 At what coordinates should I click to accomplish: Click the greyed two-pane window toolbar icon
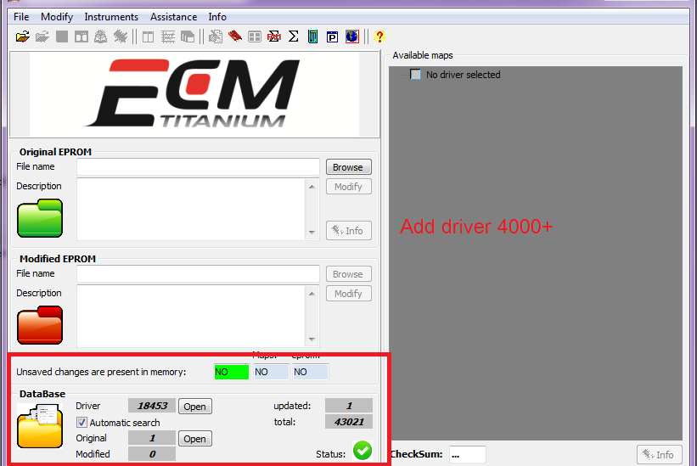82,36
